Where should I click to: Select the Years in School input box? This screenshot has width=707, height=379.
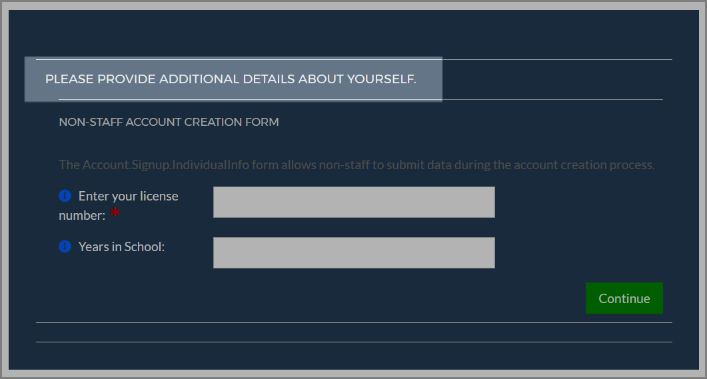(354, 252)
